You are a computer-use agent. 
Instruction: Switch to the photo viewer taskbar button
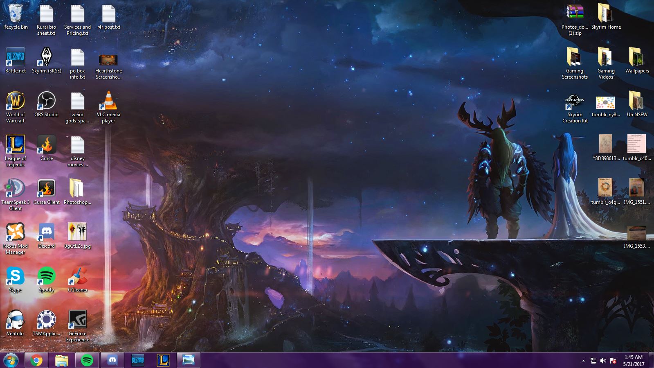point(189,361)
